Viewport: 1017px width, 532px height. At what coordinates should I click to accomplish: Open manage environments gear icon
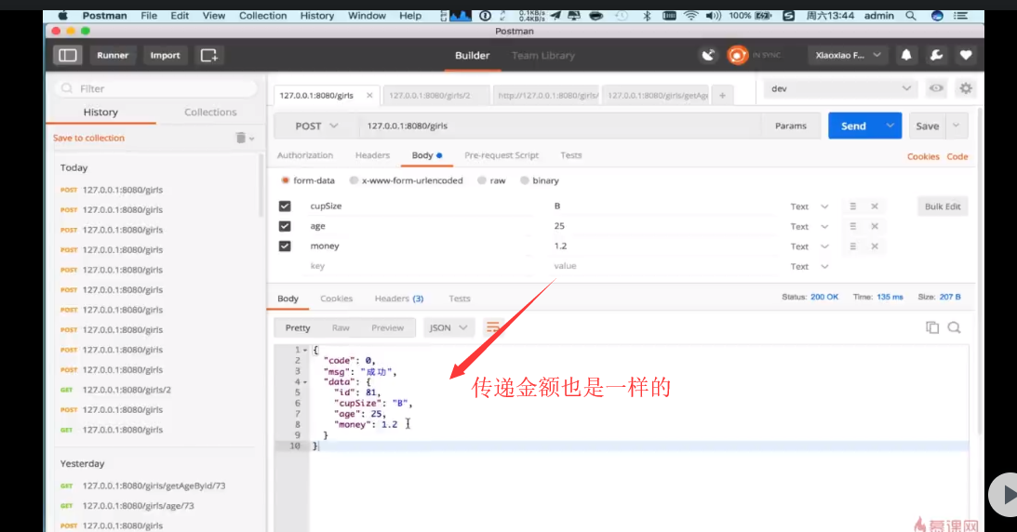click(x=966, y=88)
